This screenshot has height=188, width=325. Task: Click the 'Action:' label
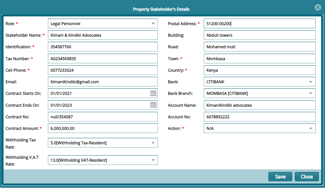pos(174,129)
